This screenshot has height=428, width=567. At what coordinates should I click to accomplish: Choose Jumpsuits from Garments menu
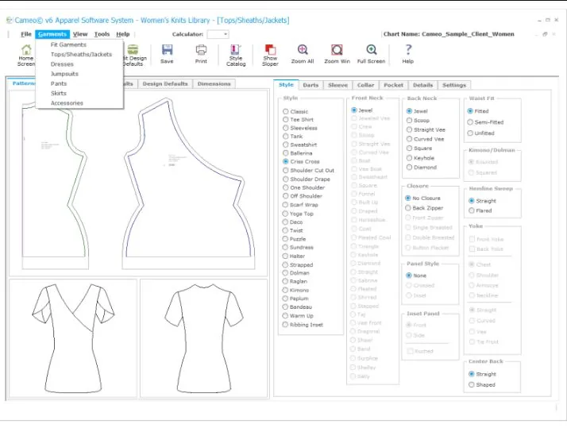point(64,74)
